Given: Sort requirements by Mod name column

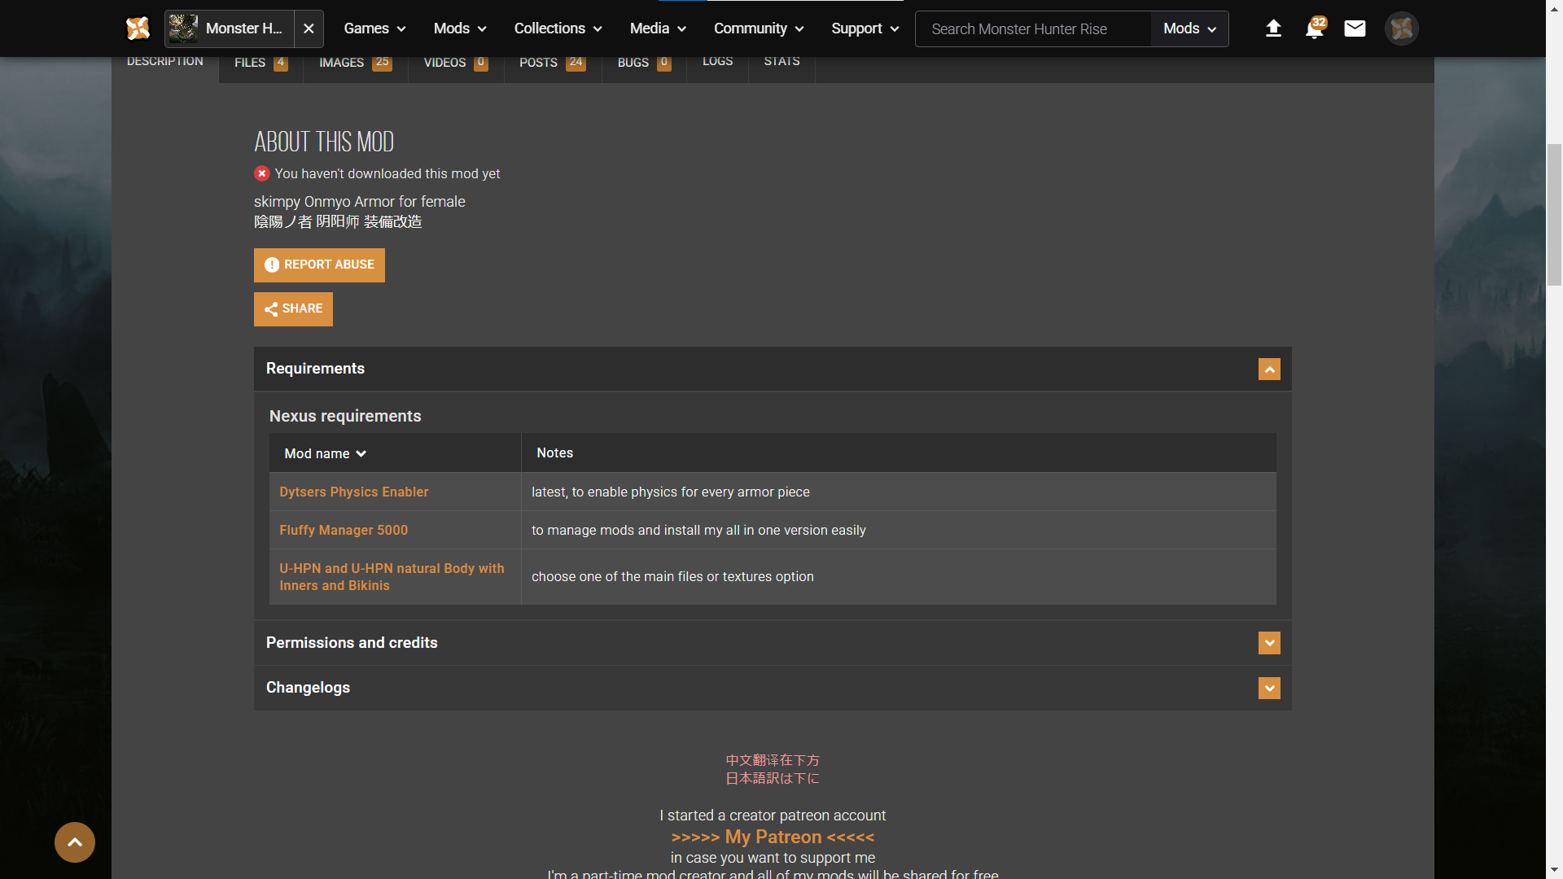Looking at the screenshot, I should [x=326, y=453].
